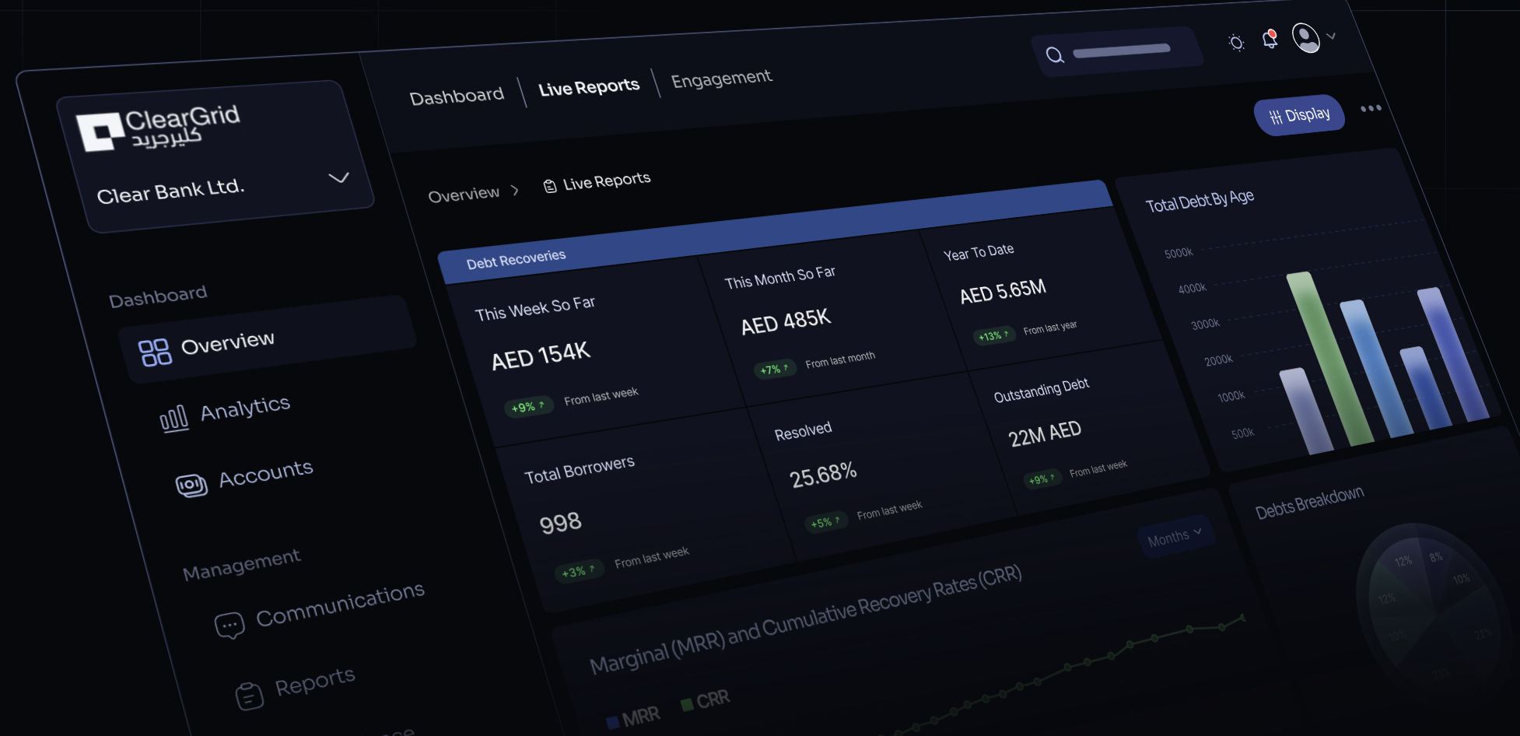Click the Display button
The width and height of the screenshot is (1520, 736).
click(x=1299, y=115)
